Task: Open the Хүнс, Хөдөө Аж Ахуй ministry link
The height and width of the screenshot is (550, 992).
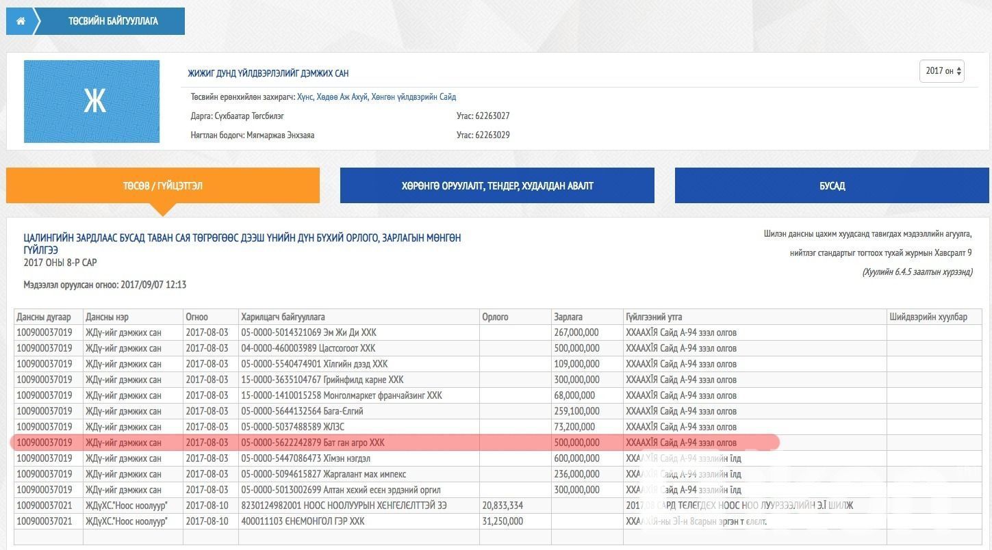Action: pyautogui.click(x=376, y=97)
